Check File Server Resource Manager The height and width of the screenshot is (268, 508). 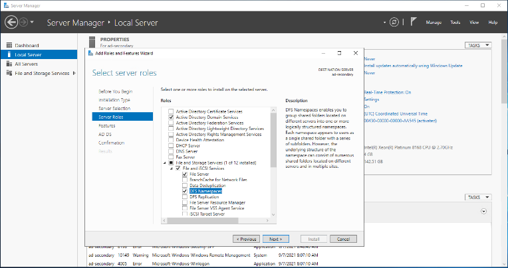click(185, 202)
